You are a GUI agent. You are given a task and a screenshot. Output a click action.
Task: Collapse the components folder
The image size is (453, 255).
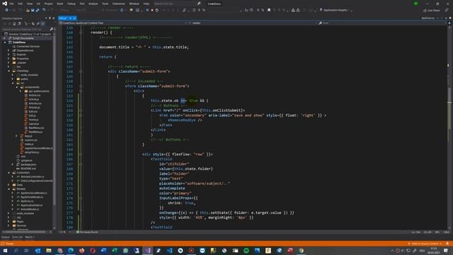click(17, 87)
